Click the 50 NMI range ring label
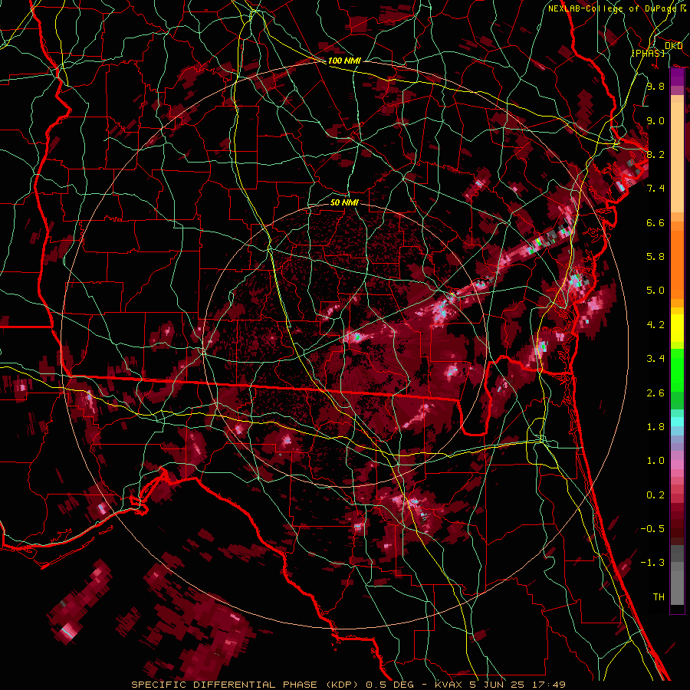The height and width of the screenshot is (690, 690). click(344, 202)
